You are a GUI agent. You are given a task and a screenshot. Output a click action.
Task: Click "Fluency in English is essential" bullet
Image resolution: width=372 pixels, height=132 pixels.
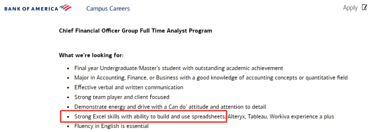pyautogui.click(x=112, y=126)
